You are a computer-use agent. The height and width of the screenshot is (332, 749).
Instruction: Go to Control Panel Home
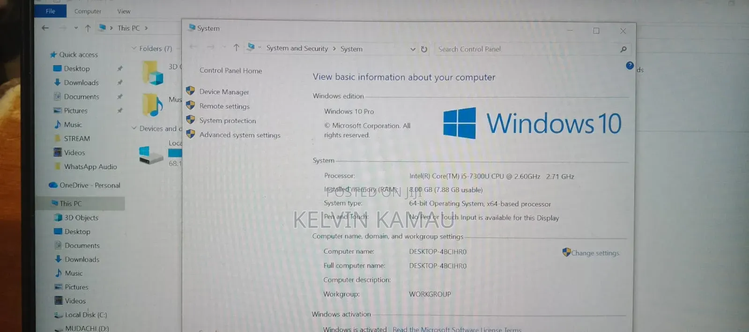230,71
